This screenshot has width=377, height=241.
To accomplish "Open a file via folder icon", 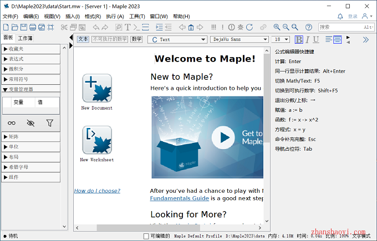I will 14,27.
